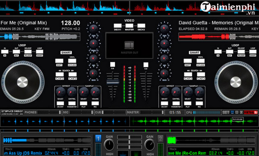Click the left deck effect PARAMETER button
Screen dimensions: 259x156
tap(72, 103)
